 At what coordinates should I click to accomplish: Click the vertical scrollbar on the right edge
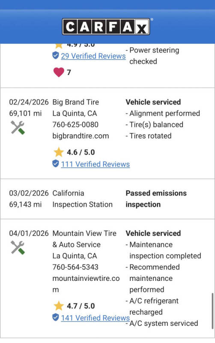[x=212, y=311]
